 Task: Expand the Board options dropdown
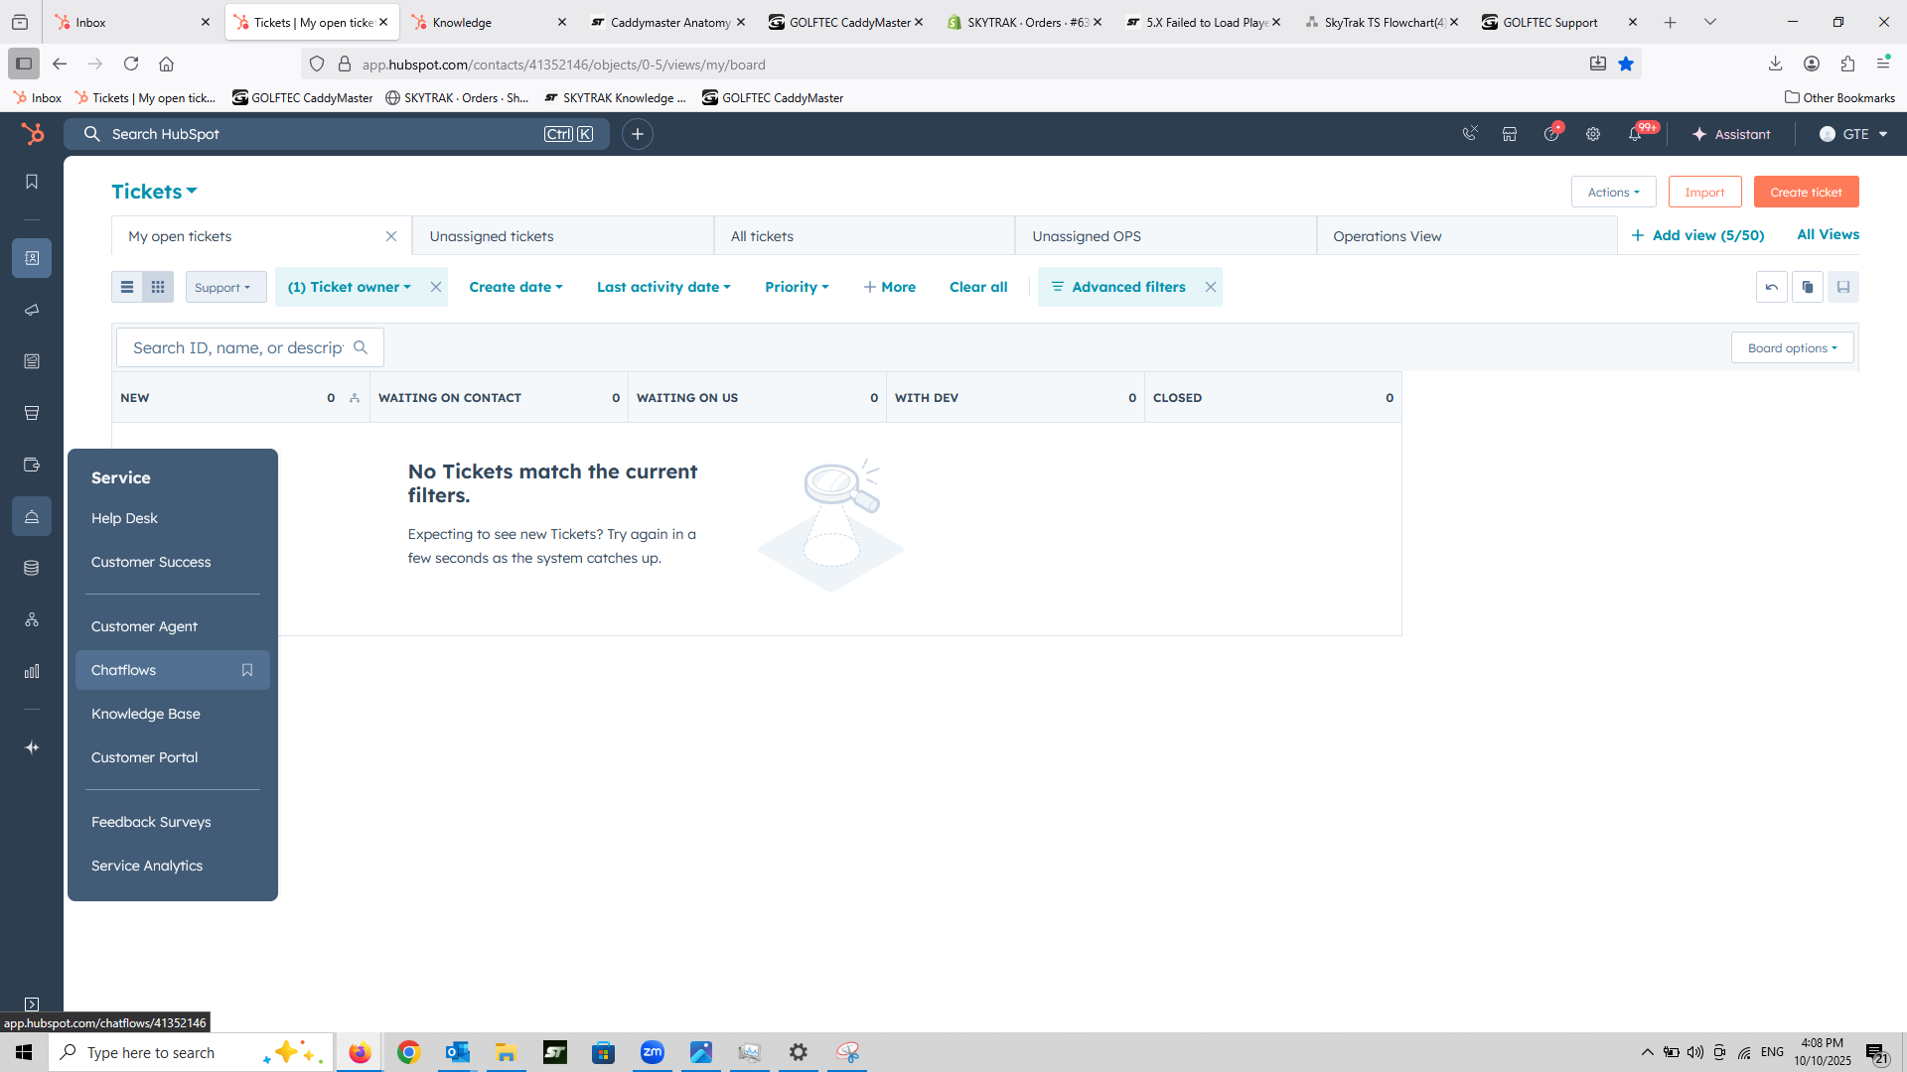coord(1792,348)
